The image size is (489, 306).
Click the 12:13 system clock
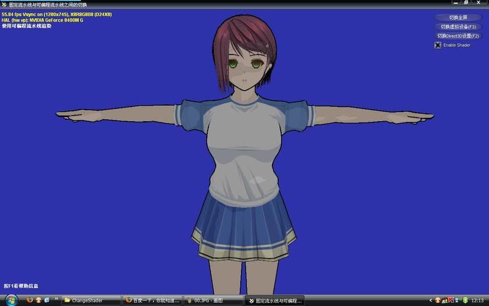click(x=477, y=300)
